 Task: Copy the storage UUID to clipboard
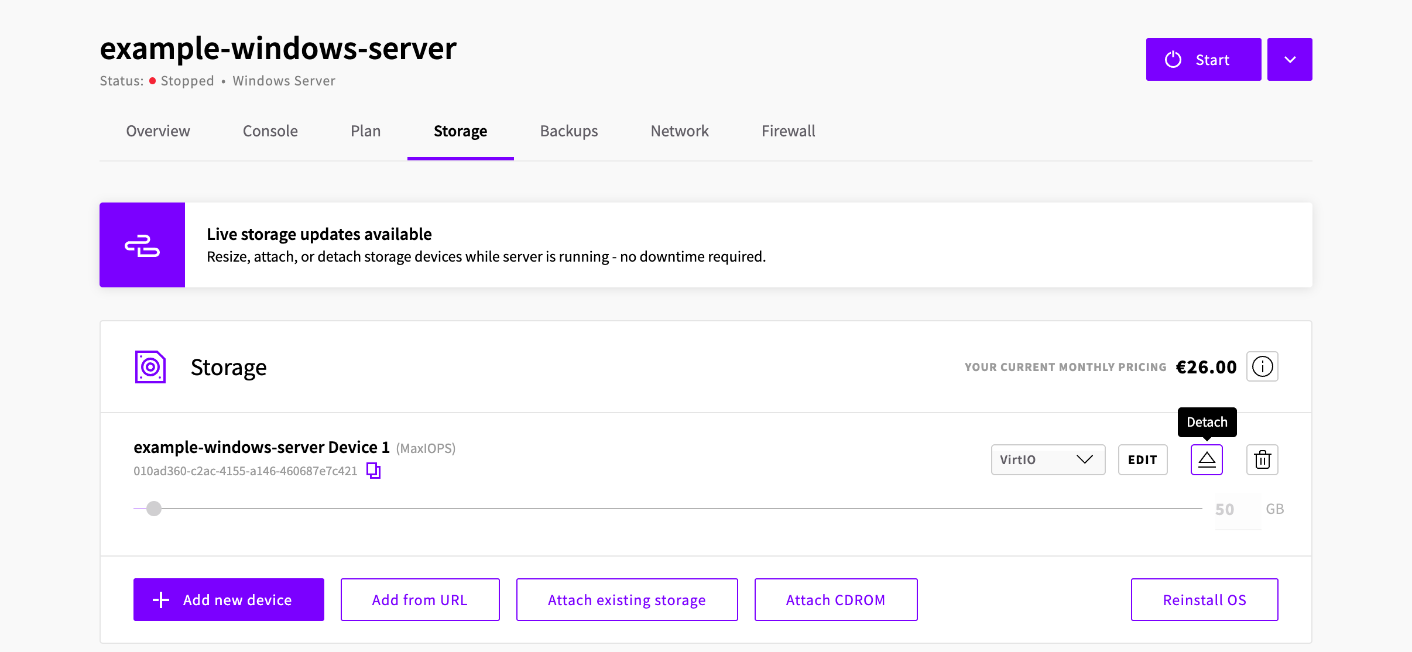pyautogui.click(x=373, y=471)
